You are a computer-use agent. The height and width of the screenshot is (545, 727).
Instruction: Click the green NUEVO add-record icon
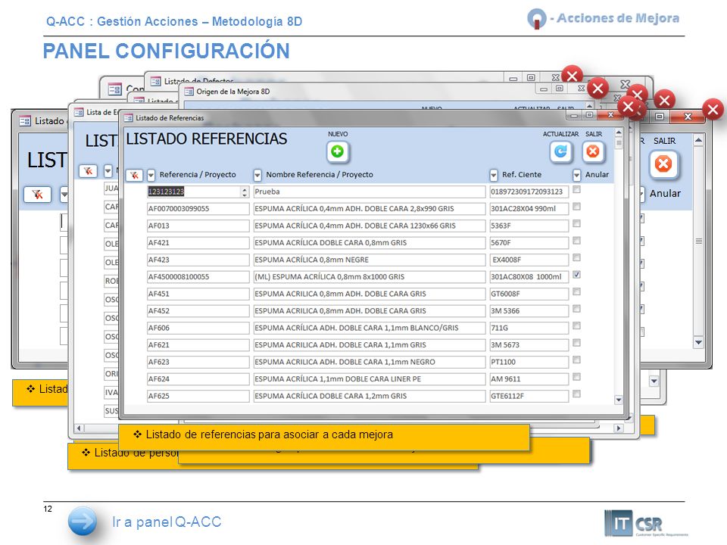(338, 151)
